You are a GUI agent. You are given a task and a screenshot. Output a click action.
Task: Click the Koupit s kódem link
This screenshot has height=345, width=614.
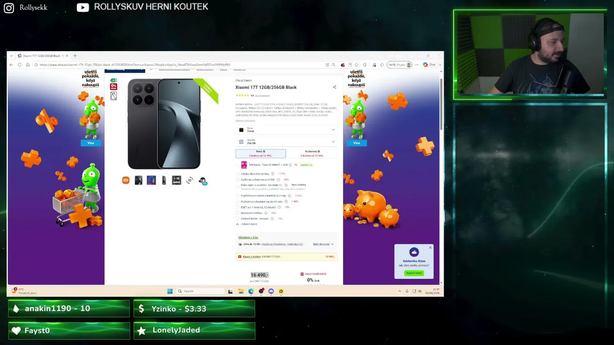pos(252,257)
